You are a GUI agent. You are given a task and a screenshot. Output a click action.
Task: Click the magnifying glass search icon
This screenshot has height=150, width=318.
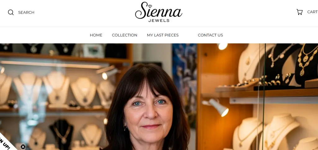click(11, 12)
